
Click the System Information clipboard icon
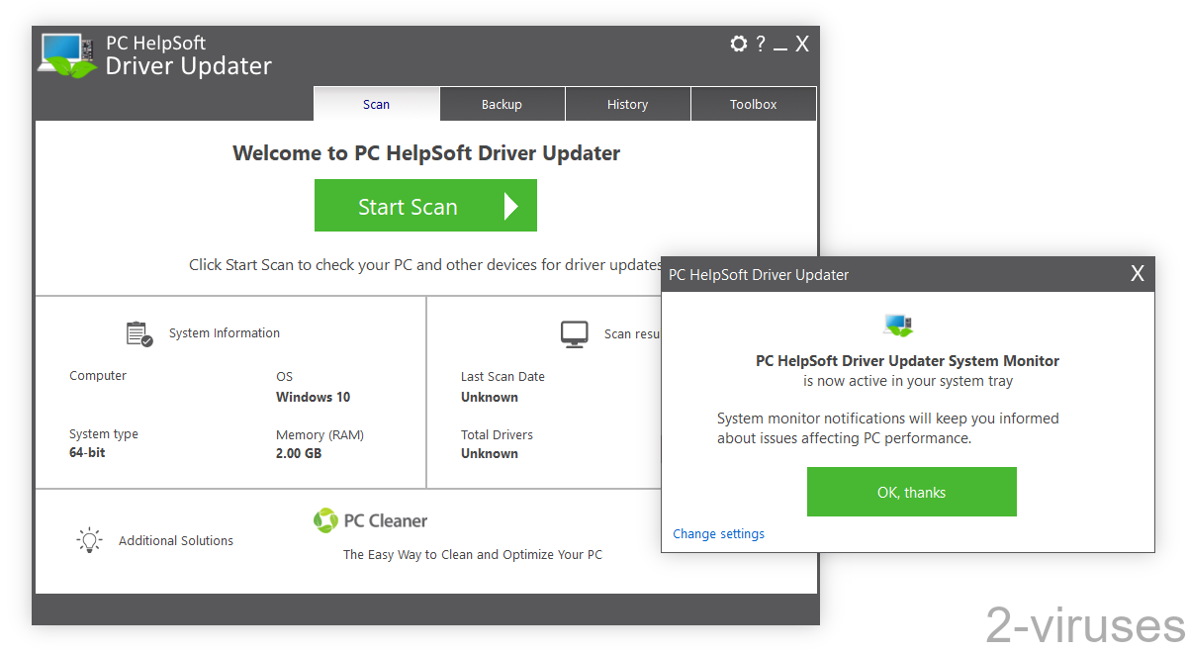[x=139, y=333]
